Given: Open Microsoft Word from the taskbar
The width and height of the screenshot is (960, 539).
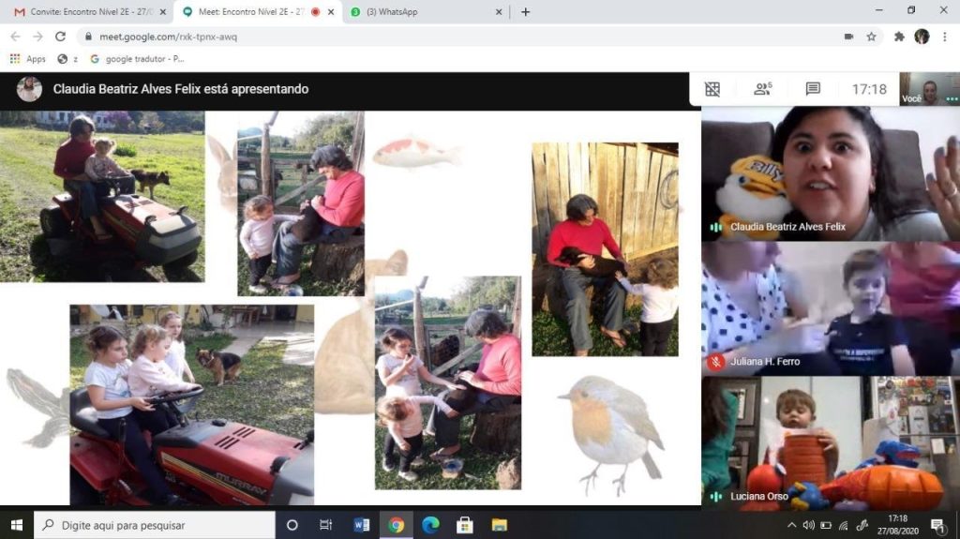Looking at the screenshot, I should coord(361,525).
